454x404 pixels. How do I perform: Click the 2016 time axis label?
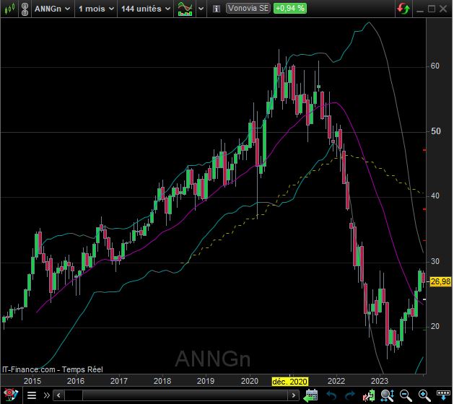click(x=76, y=382)
